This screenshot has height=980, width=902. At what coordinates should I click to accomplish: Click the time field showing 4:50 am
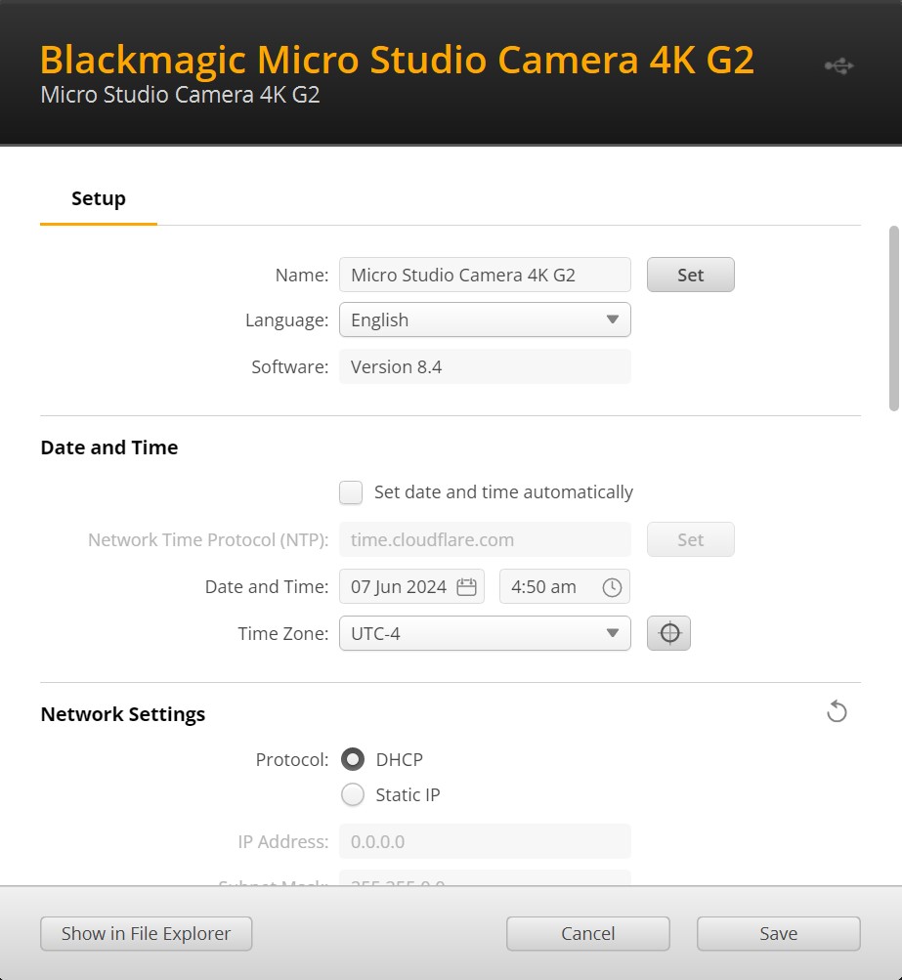[565, 587]
